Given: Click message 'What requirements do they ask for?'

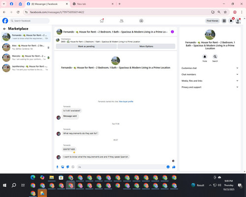Looking at the screenshot, I should point(80,133).
